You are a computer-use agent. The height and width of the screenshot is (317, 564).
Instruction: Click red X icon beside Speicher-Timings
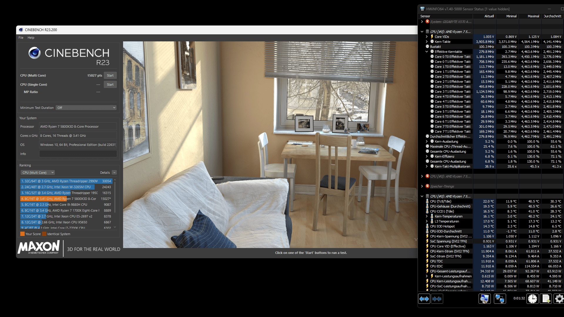427,186
